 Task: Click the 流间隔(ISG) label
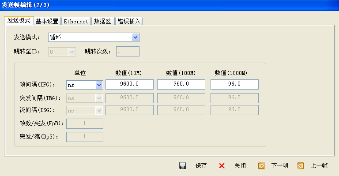click(x=37, y=110)
